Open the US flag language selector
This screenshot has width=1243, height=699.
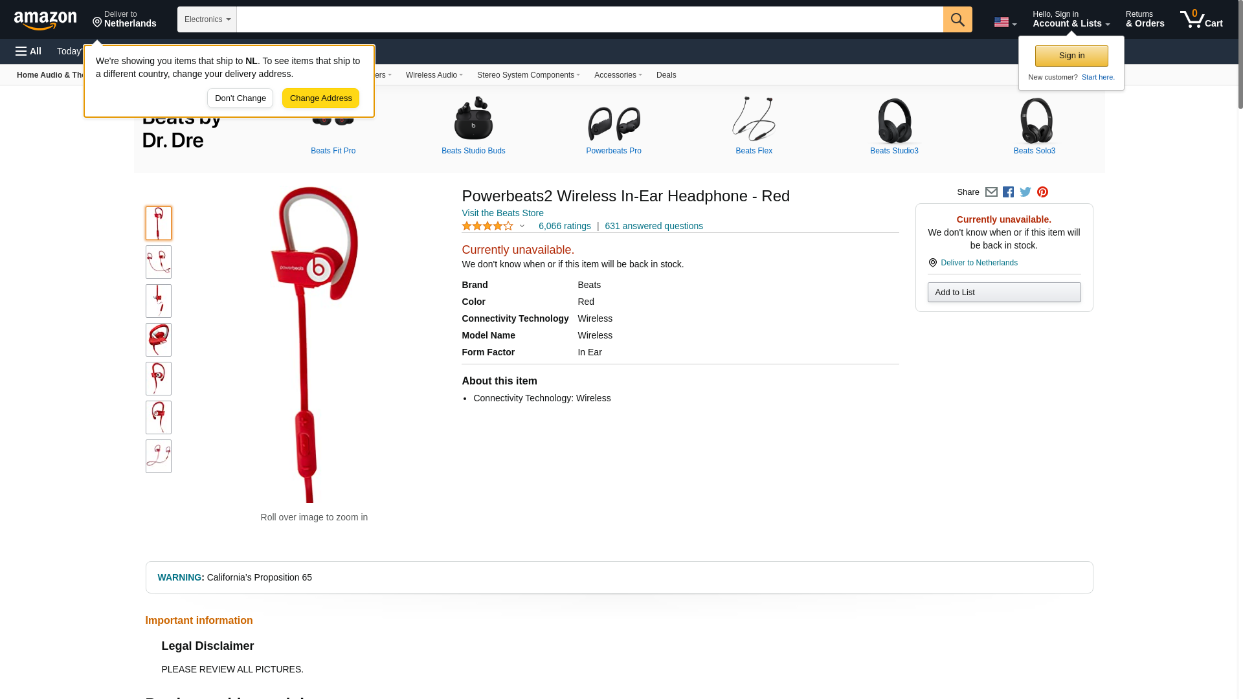pyautogui.click(x=1005, y=22)
